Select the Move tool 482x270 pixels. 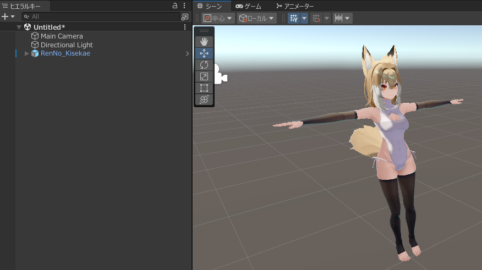[x=204, y=53]
